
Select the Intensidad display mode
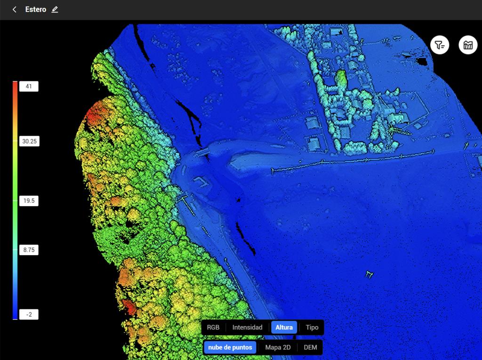point(247,328)
